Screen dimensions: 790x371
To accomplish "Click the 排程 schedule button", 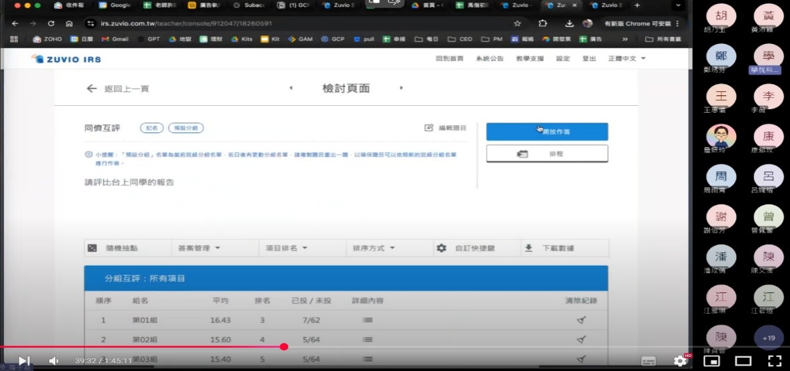I will point(547,154).
